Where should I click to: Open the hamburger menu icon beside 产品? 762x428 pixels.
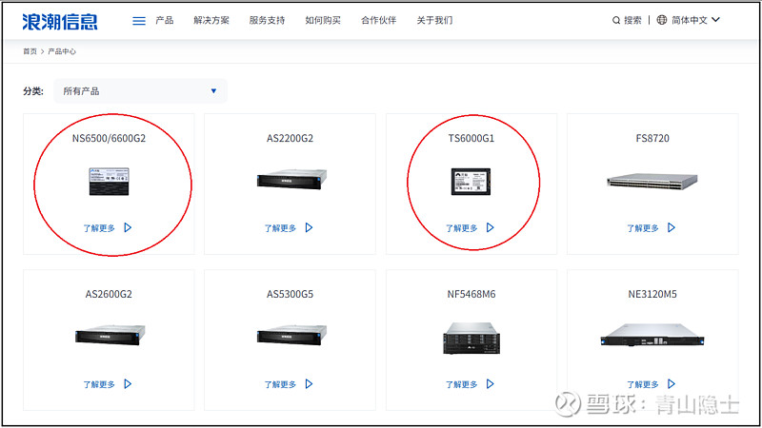click(x=139, y=21)
